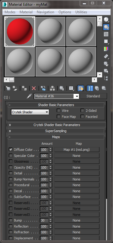
Task: Select the red sphere material sample slot
Action: point(20,32)
